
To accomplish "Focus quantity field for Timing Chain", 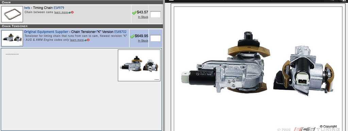I will [x=155, y=15].
